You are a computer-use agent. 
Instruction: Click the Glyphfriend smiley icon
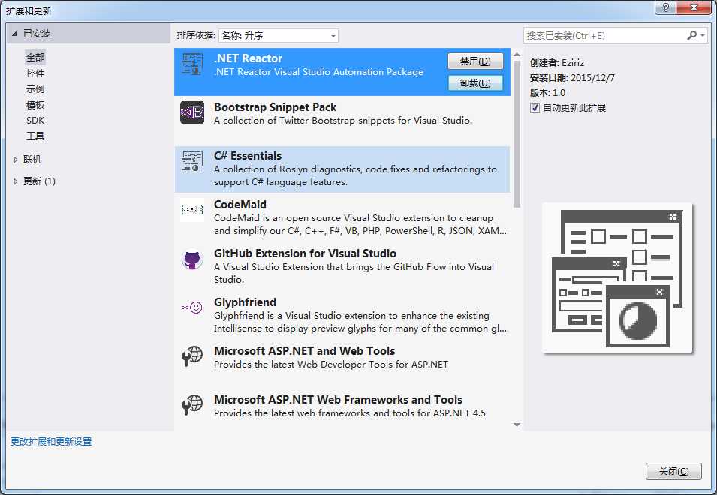(x=192, y=307)
